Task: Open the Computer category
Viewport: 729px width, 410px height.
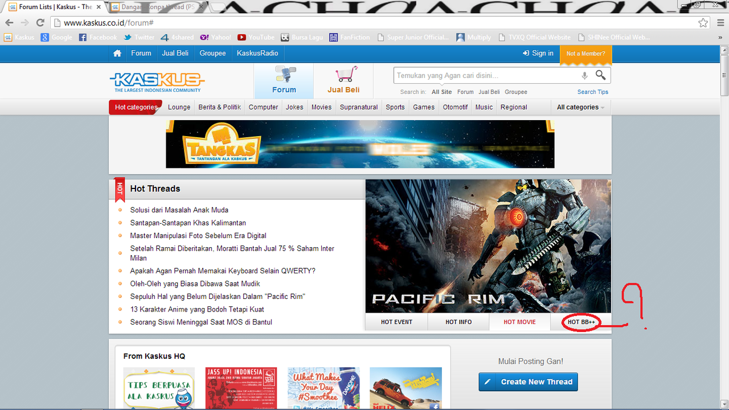Action: (x=263, y=107)
